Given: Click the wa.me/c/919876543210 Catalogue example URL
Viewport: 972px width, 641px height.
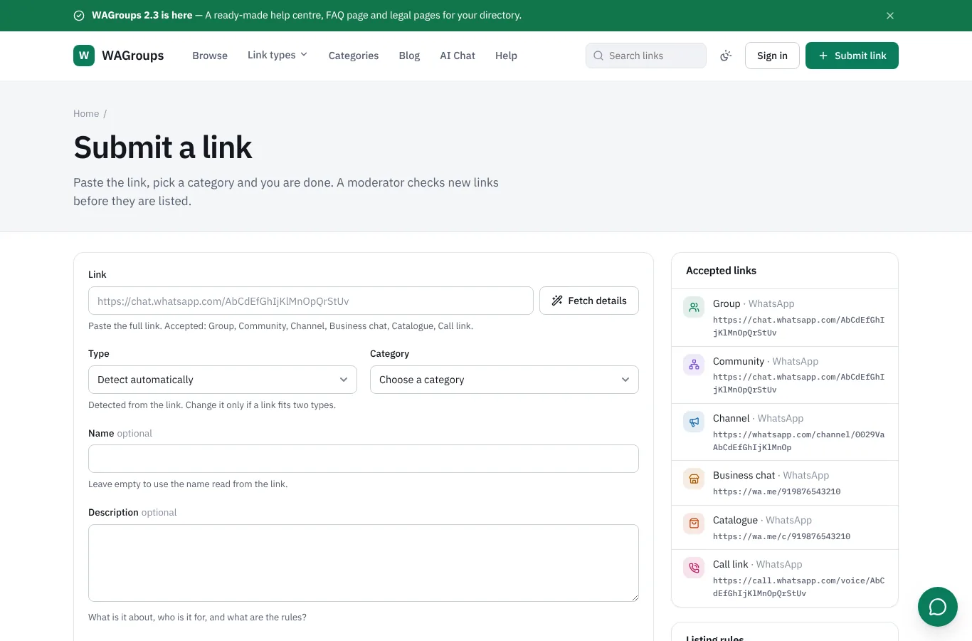Looking at the screenshot, I should click(x=781, y=536).
